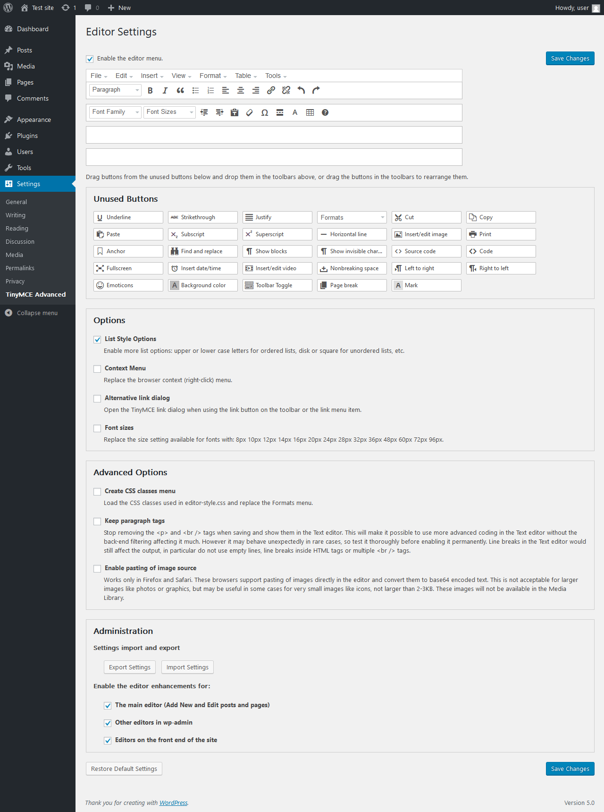This screenshot has height=812, width=604.
Task: Select the bulleted list icon
Action: (195, 90)
